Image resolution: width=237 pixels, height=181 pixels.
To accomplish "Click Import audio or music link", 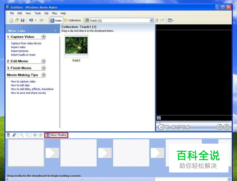I will (23, 55).
